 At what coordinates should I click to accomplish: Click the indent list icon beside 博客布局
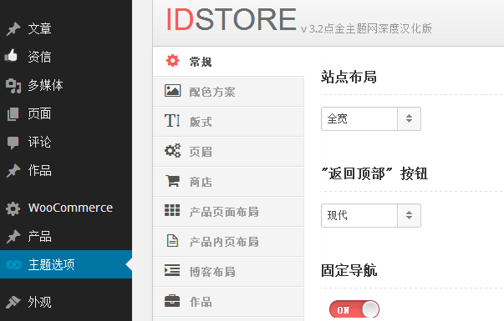click(172, 270)
